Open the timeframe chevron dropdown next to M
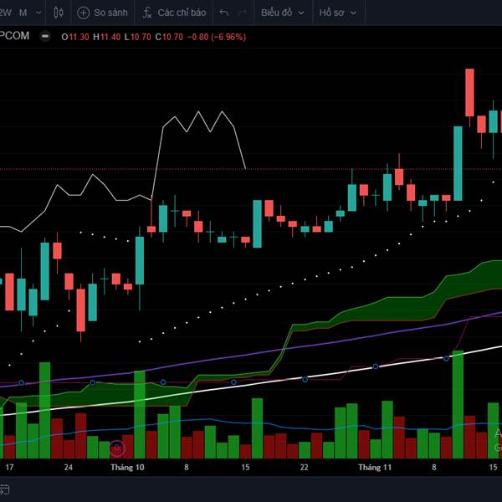Viewport: 502px width, 502px height. tap(38, 13)
